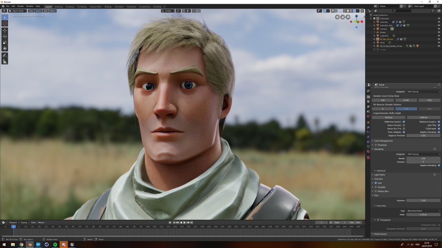Toggle Trans. Shadows checkbox
This screenshot has height=248, width=442.
tap(404, 132)
